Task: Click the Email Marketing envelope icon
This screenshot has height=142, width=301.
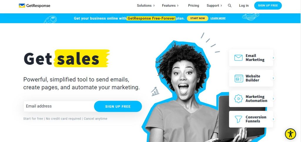Action: [x=238, y=58]
